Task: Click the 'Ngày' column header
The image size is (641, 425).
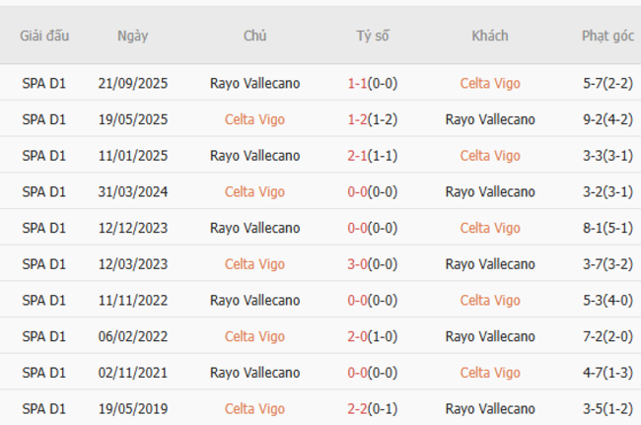Action: 132,35
